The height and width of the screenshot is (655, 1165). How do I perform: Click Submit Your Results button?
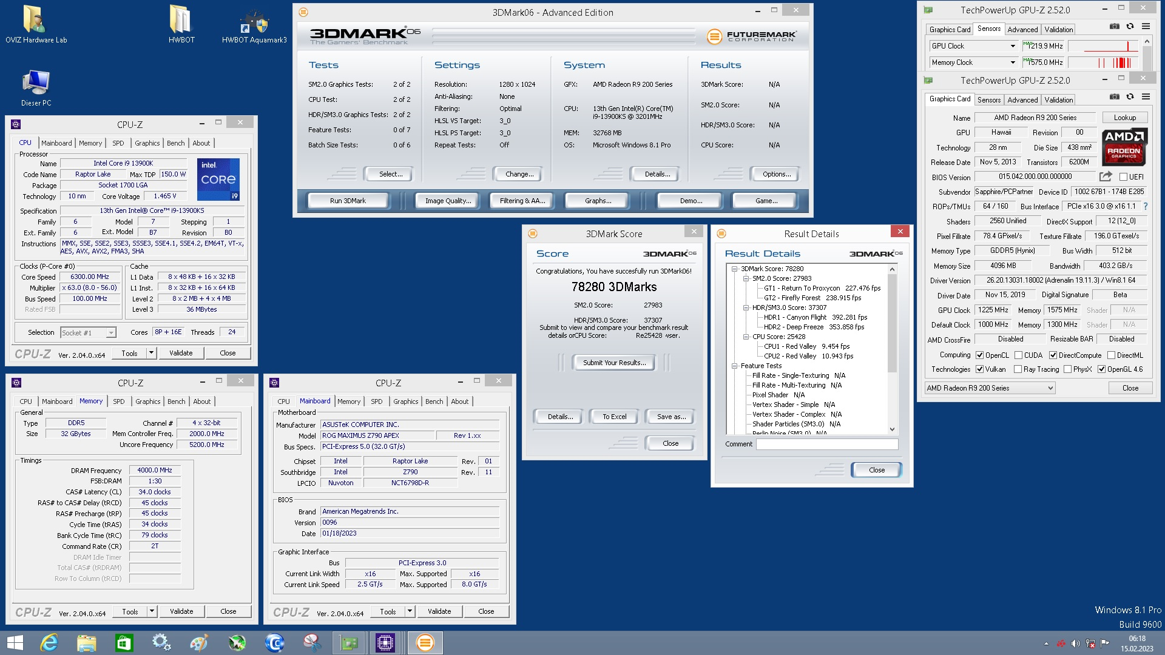pos(614,363)
